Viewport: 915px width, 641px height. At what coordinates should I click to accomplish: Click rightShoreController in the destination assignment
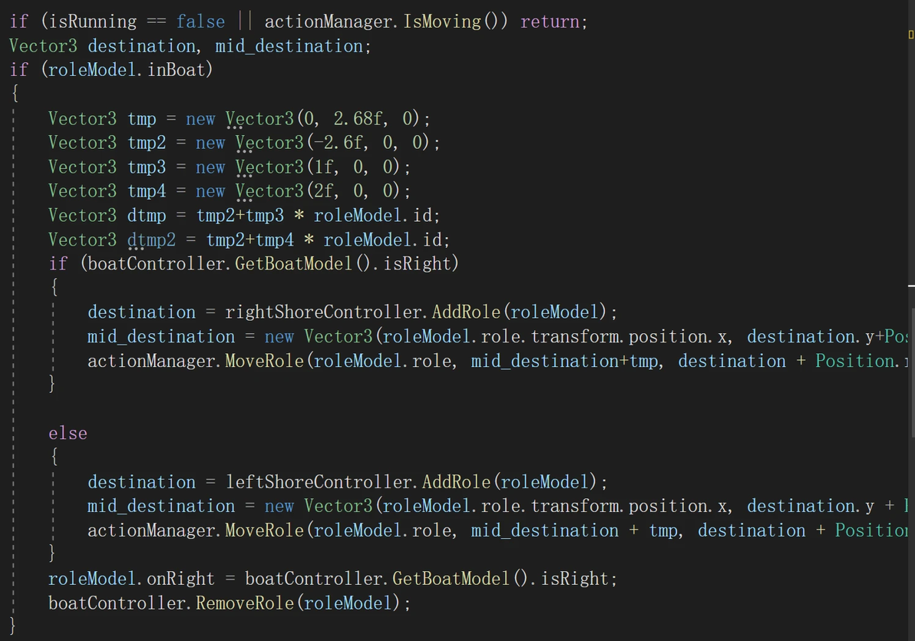pyautogui.click(x=323, y=312)
